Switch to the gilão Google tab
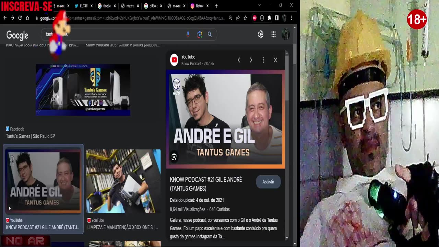The height and width of the screenshot is (247, 439). click(x=152, y=6)
